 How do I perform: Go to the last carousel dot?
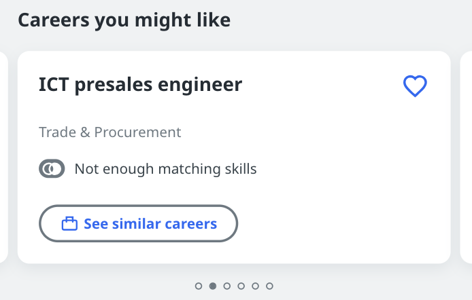pyautogui.click(x=269, y=286)
